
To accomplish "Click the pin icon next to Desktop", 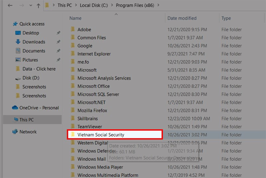I will [59, 32].
